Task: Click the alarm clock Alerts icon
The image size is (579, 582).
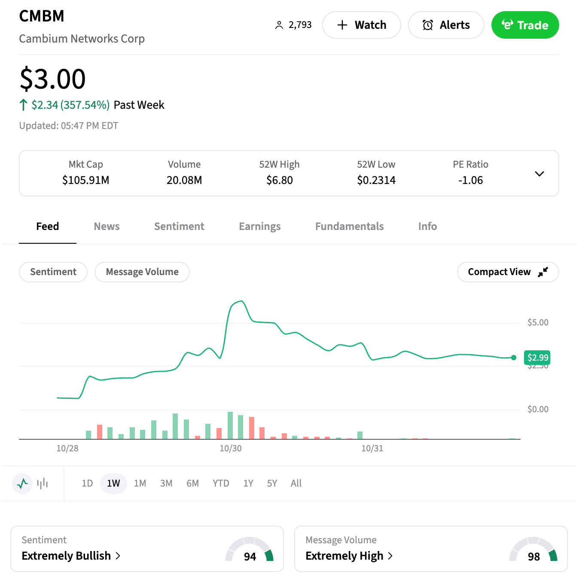Action: click(428, 25)
